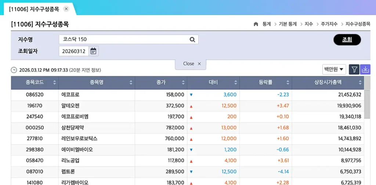Click stock code 298380
376x185 pixels.
coord(35,150)
